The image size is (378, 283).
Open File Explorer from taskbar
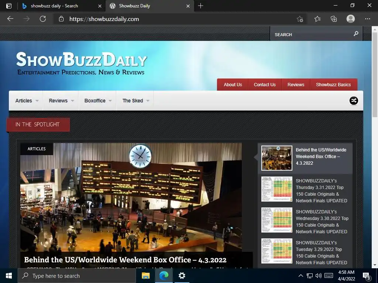click(x=145, y=276)
